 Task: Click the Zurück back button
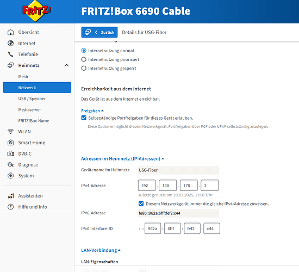(x=99, y=32)
